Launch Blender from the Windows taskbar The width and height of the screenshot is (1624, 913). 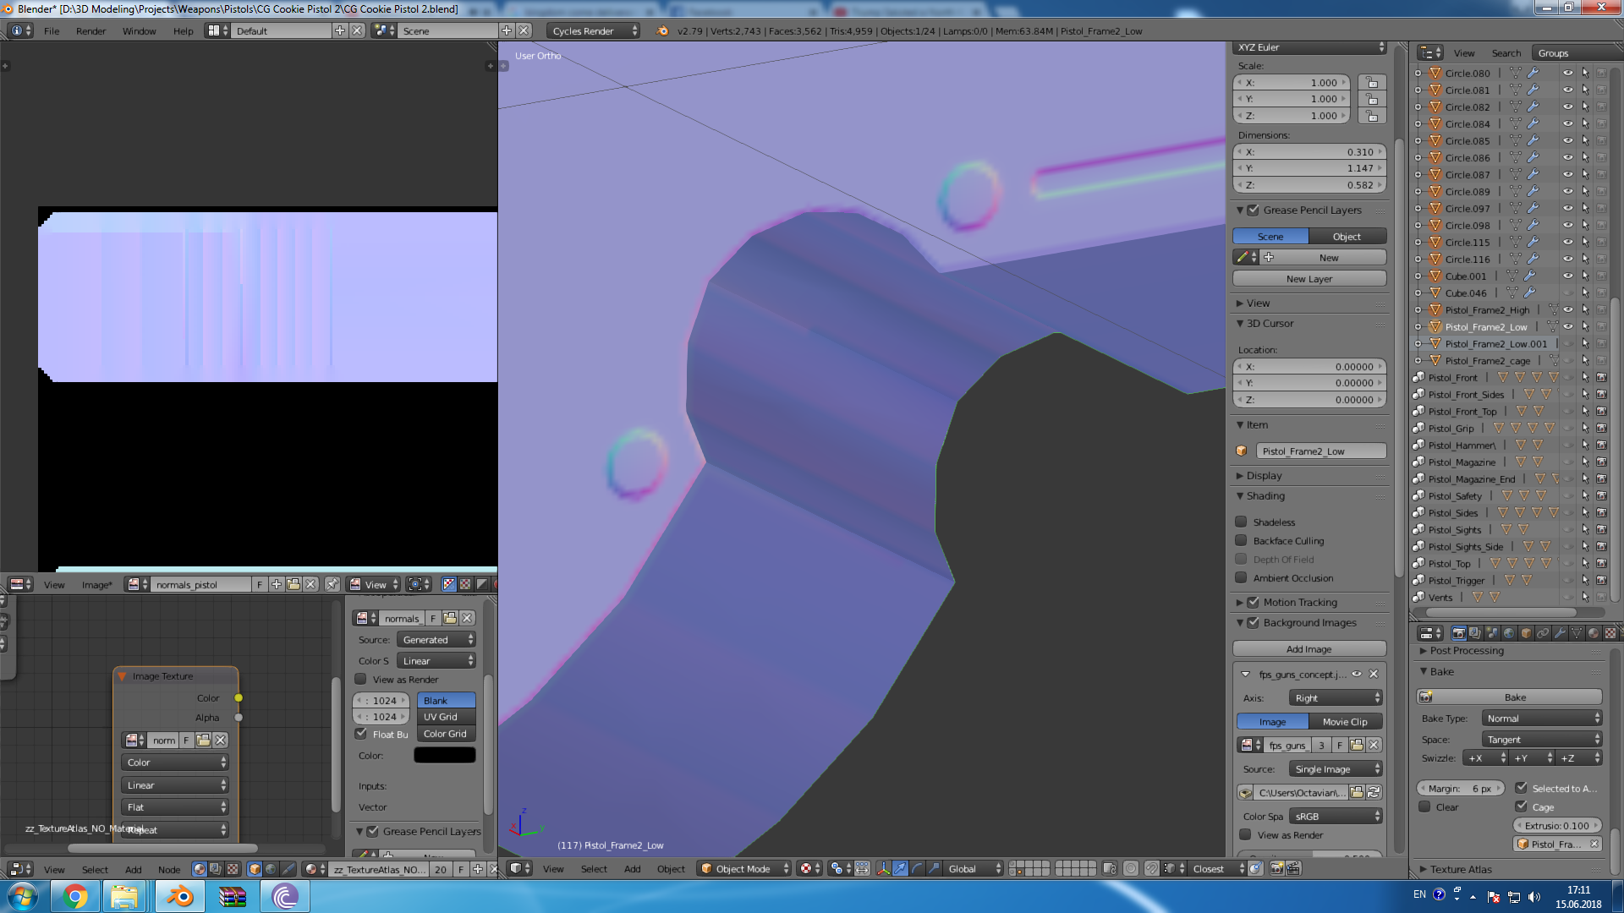(x=178, y=896)
